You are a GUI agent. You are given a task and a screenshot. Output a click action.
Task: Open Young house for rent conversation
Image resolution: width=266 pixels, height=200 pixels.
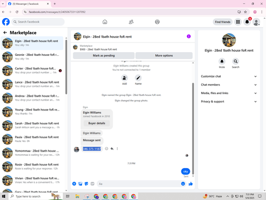[x=32, y=112]
